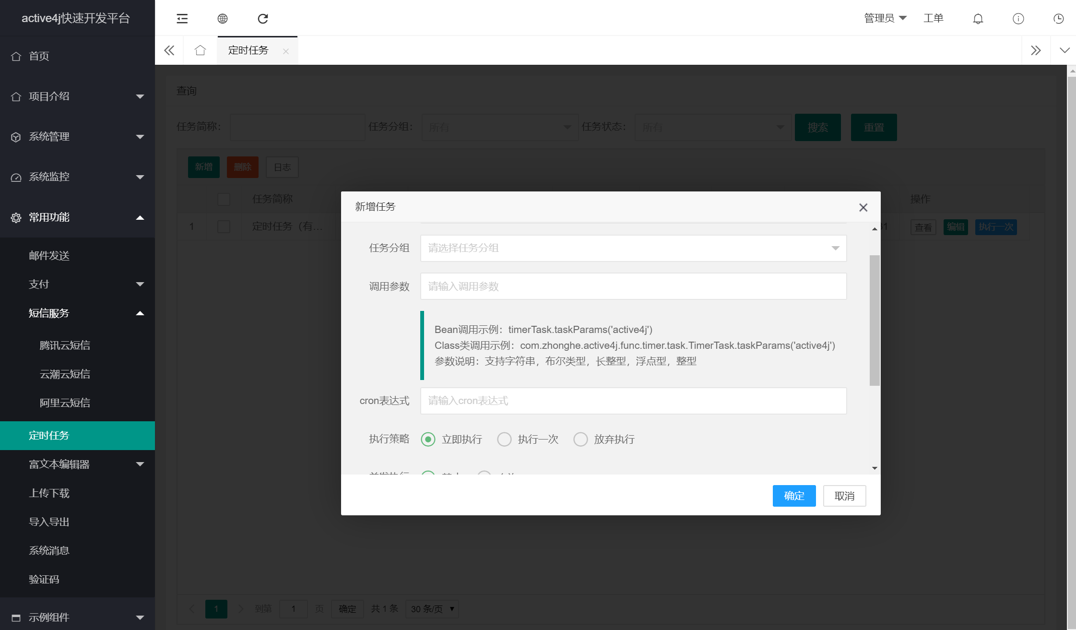Open the 任务分组 select in dialog

tap(633, 248)
